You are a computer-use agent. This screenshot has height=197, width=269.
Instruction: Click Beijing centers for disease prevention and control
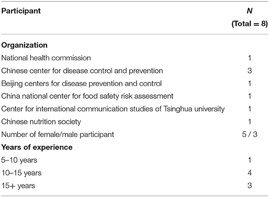(81, 84)
